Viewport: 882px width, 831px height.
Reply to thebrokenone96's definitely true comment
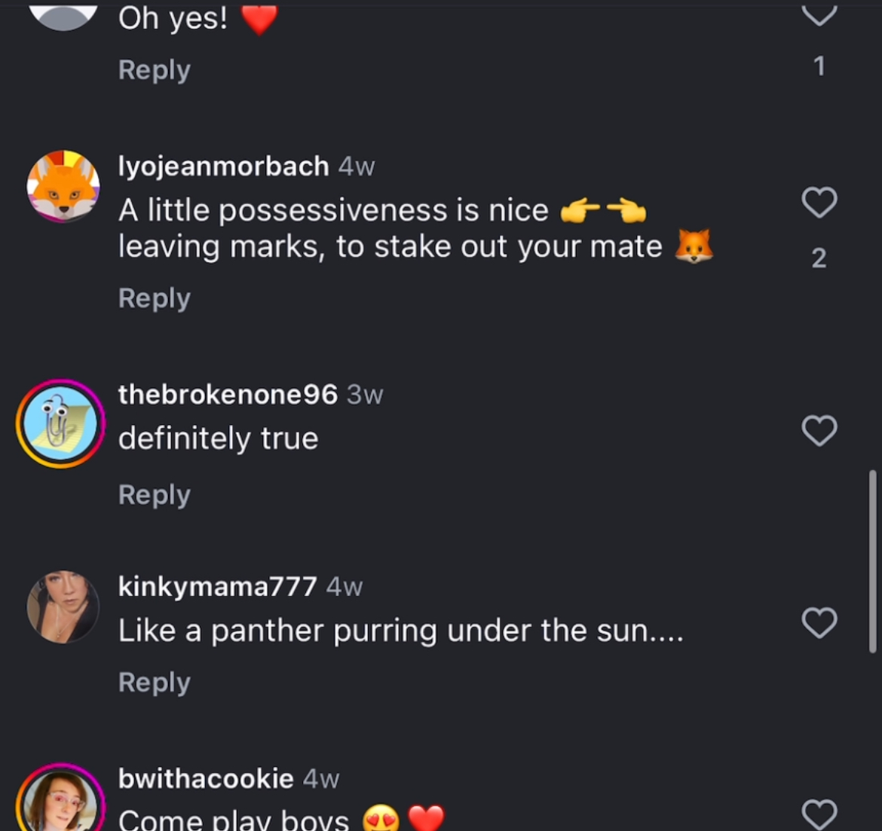pyautogui.click(x=154, y=495)
